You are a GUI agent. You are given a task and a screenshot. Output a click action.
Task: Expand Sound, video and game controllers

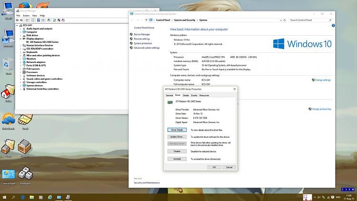point(20,79)
